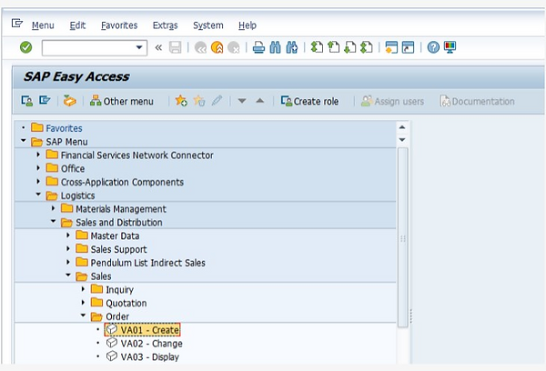The image size is (546, 371).
Task: Open the window command icon left of Menu
Action: 17,24
